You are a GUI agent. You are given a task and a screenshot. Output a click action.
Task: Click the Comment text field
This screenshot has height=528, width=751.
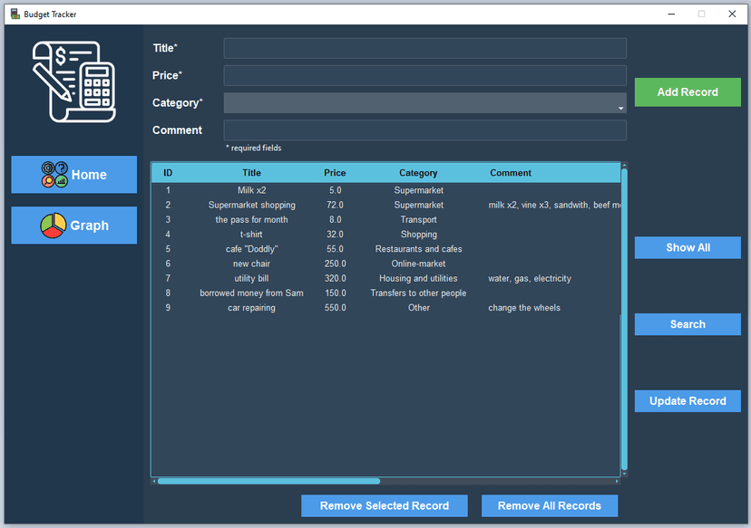point(424,130)
